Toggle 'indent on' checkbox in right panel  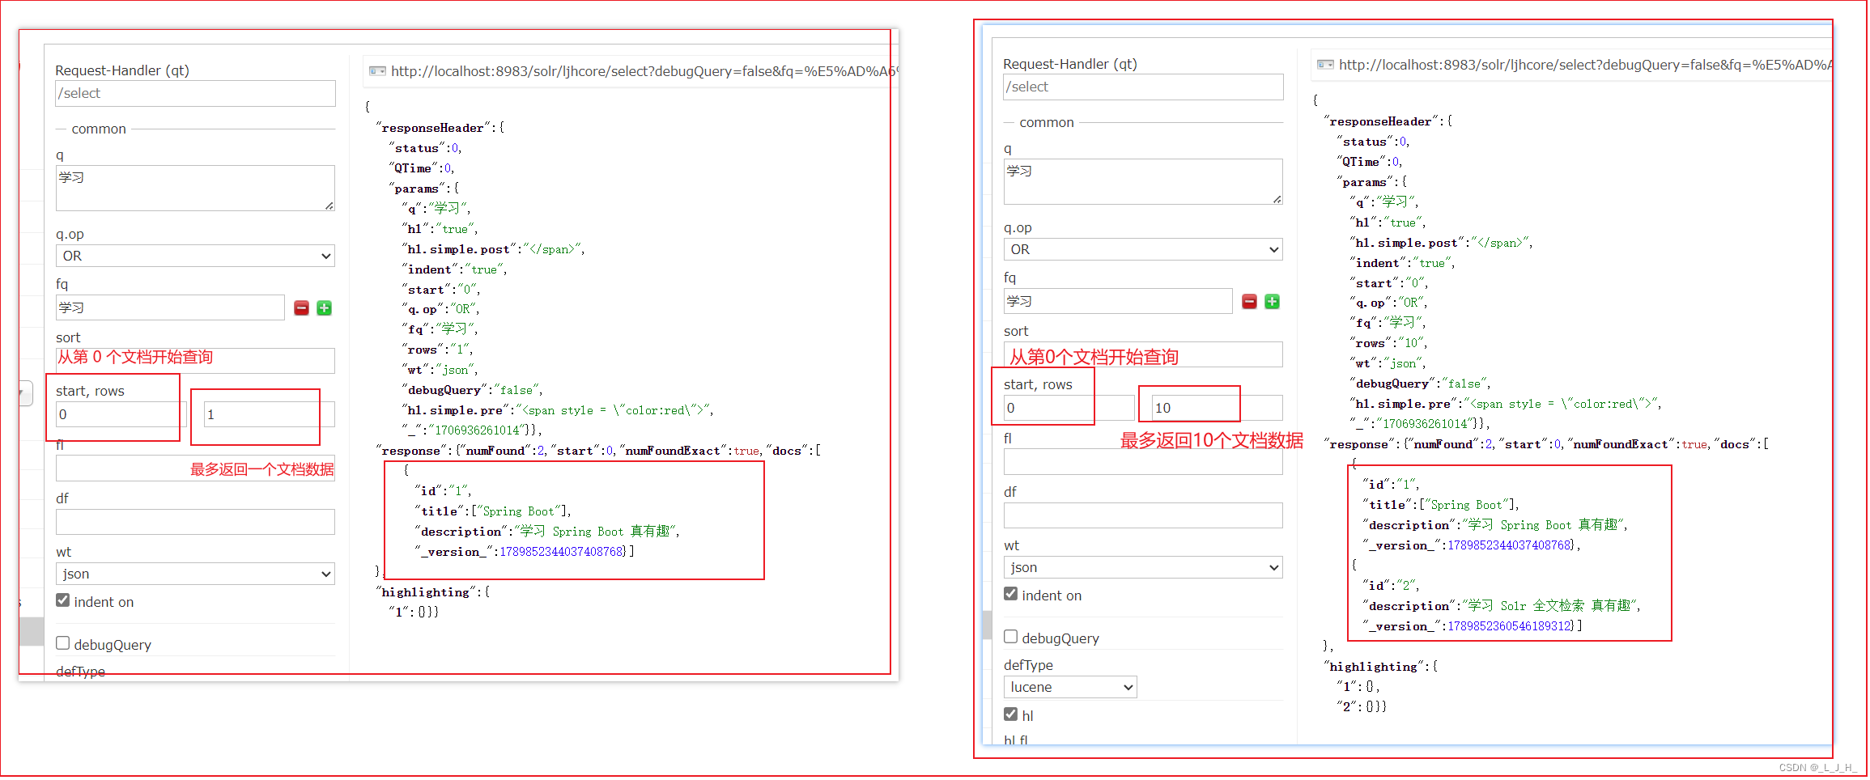(1010, 594)
